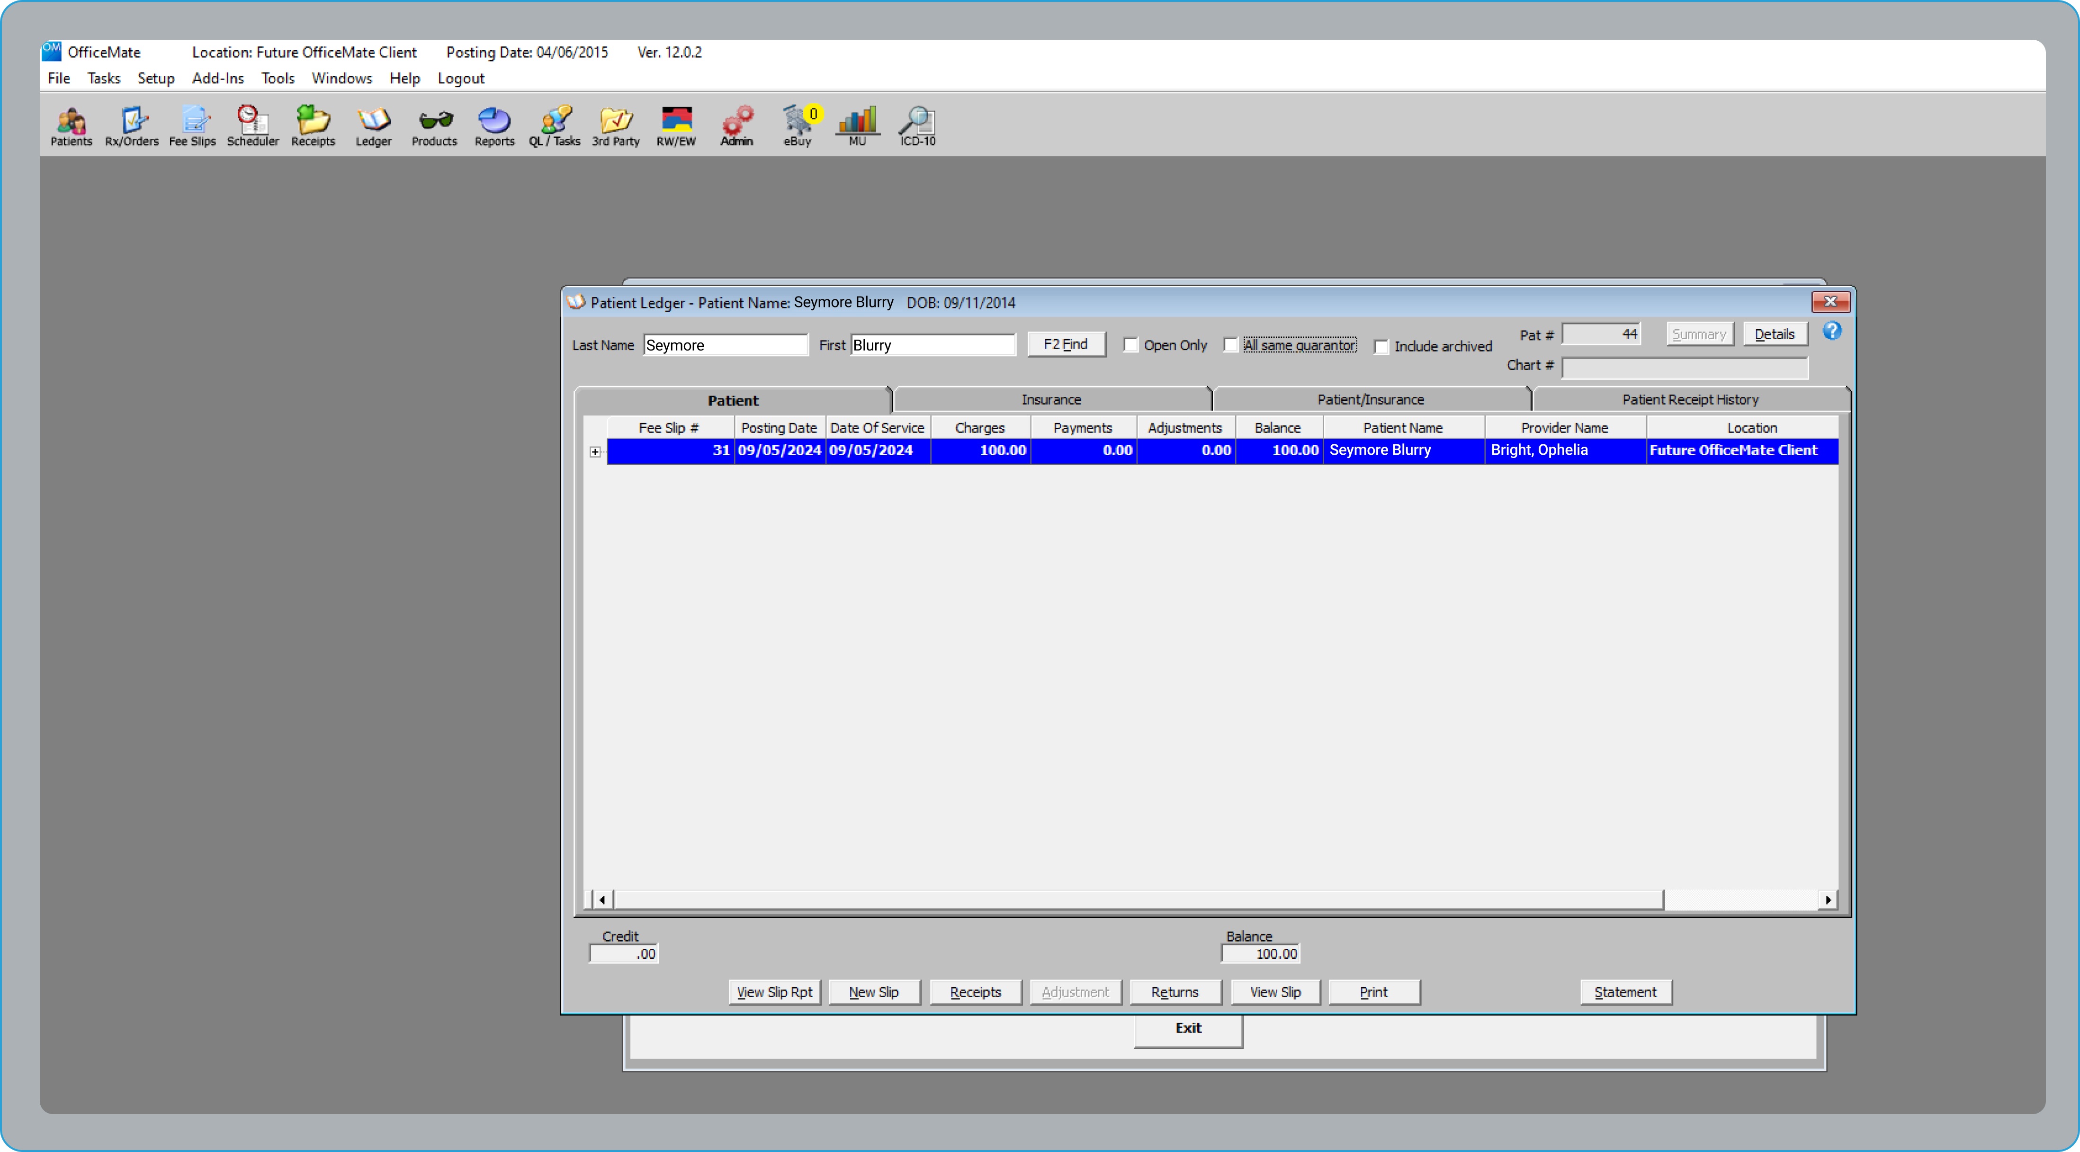Open the Fee Slips toolbar icon
2080x1152 pixels.
[192, 126]
